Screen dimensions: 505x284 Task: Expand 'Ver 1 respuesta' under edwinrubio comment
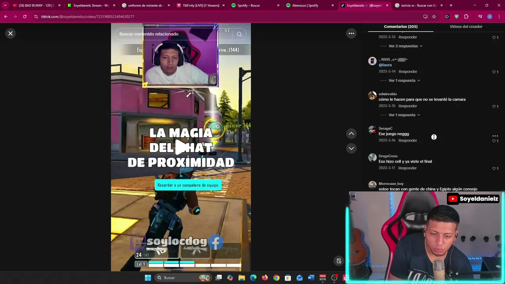(404, 115)
